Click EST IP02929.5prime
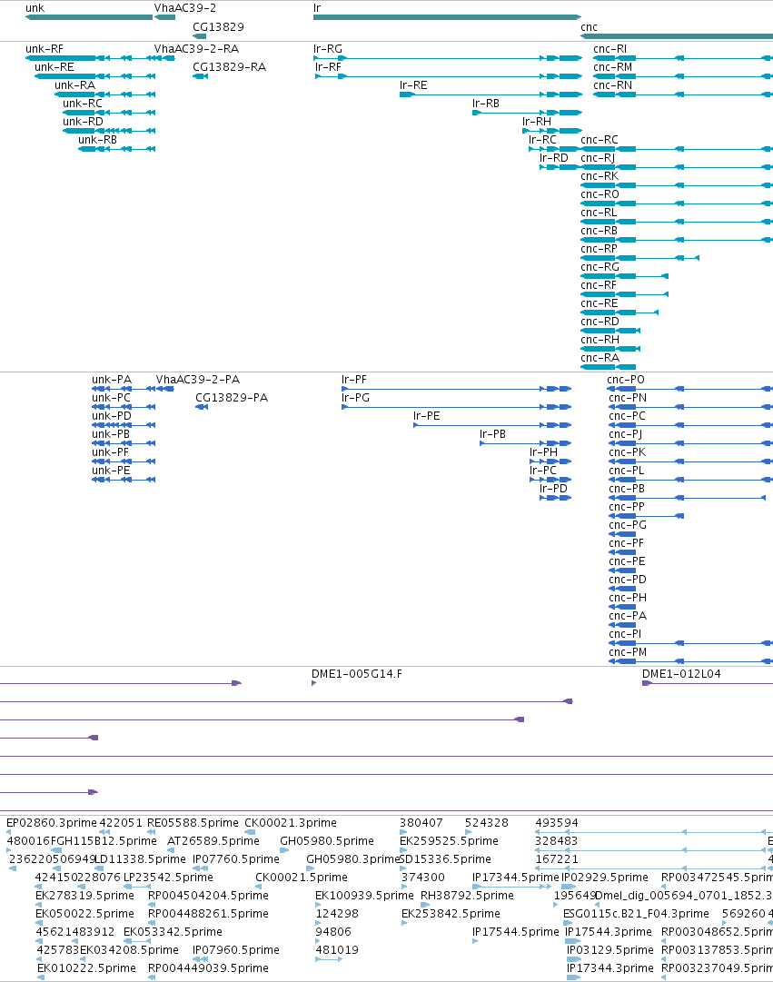The height and width of the screenshot is (982, 773). coord(604,878)
